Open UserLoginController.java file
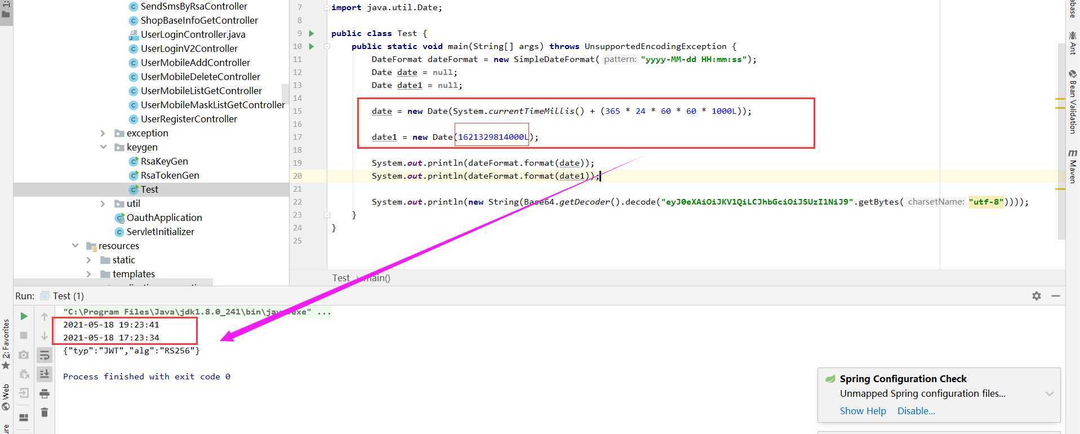Viewport: 1080px width, 434px height. click(193, 34)
